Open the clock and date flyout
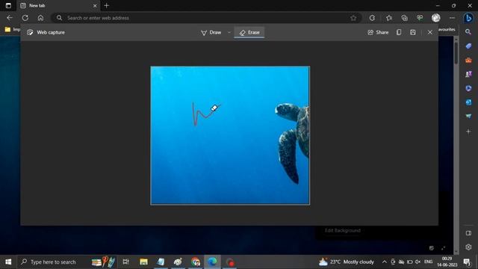The height and width of the screenshot is (269, 478). point(447,262)
